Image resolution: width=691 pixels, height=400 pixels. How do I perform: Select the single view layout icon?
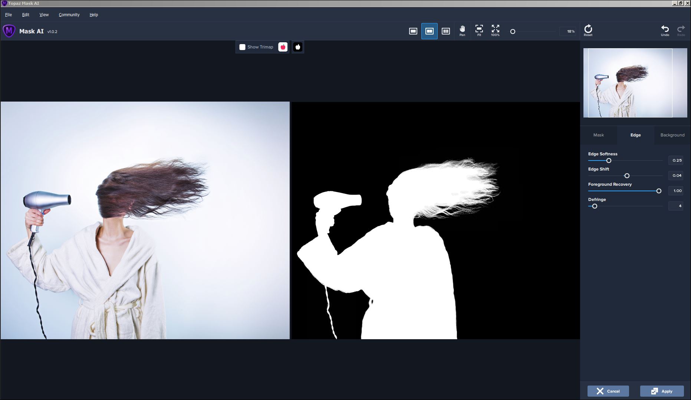coord(413,31)
